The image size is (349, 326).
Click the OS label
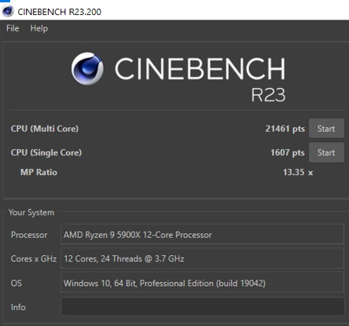[17, 283]
